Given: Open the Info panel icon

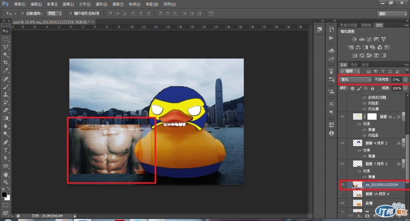Looking at the screenshot, I should [331, 133].
